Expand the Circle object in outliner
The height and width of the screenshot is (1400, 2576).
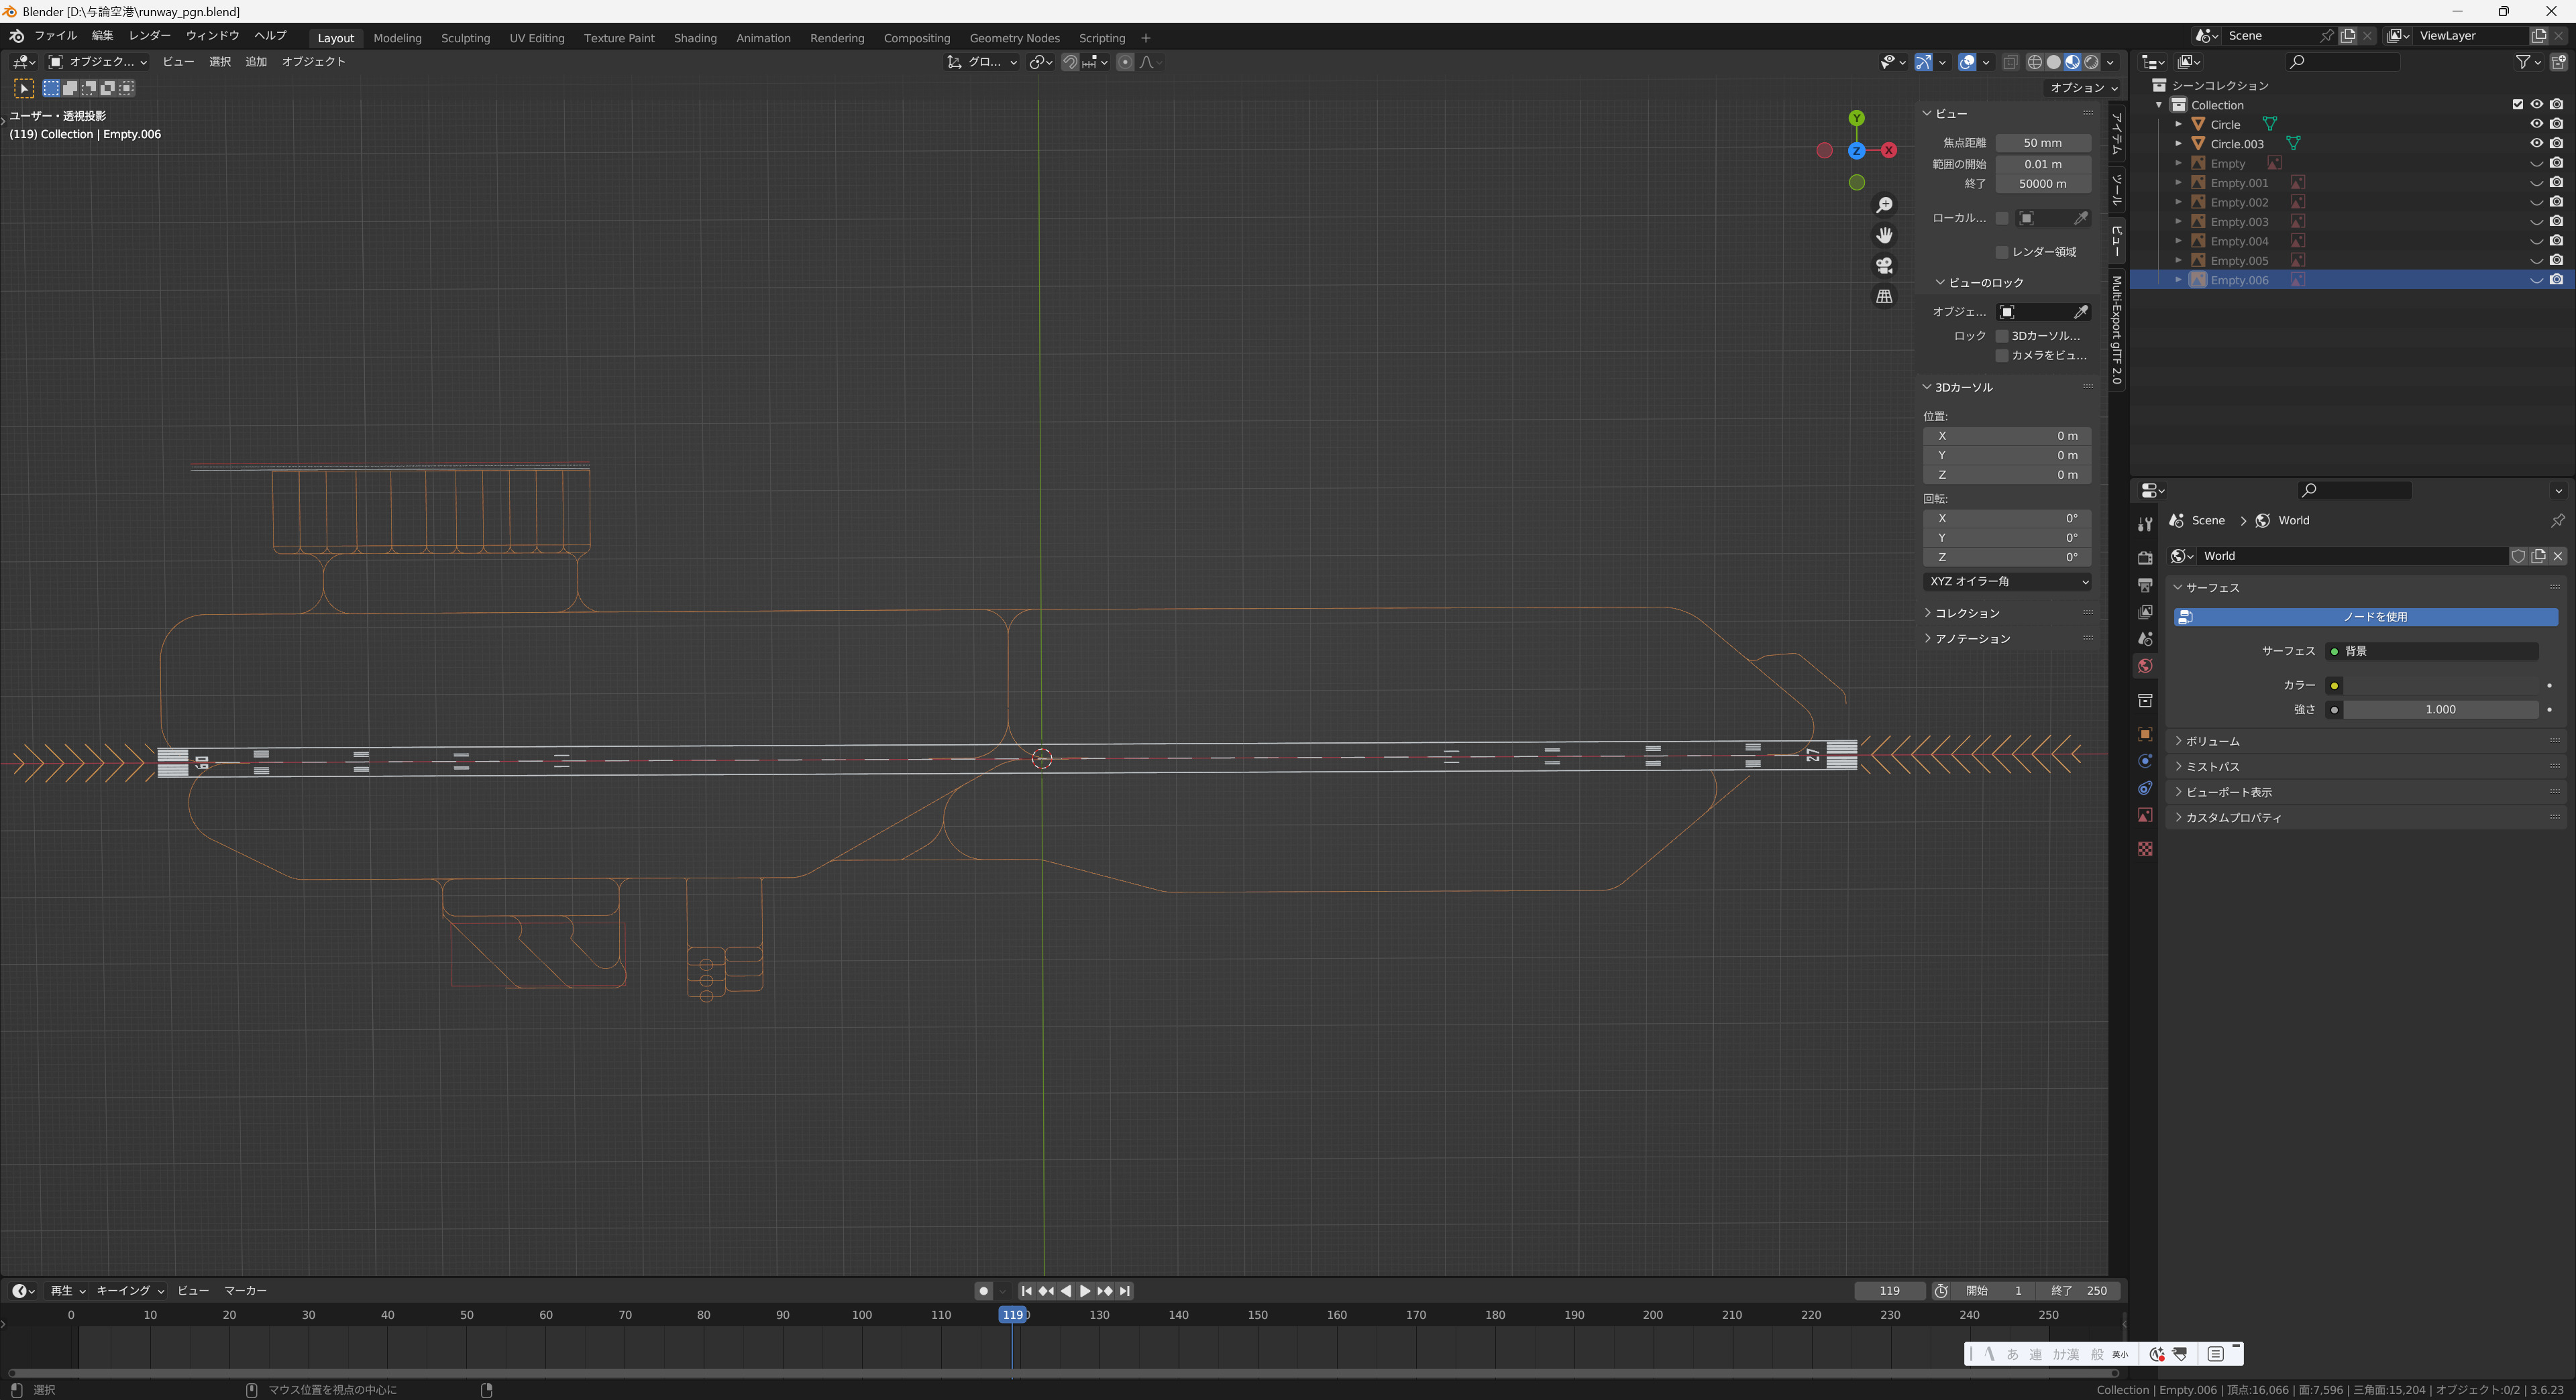[x=2178, y=125]
